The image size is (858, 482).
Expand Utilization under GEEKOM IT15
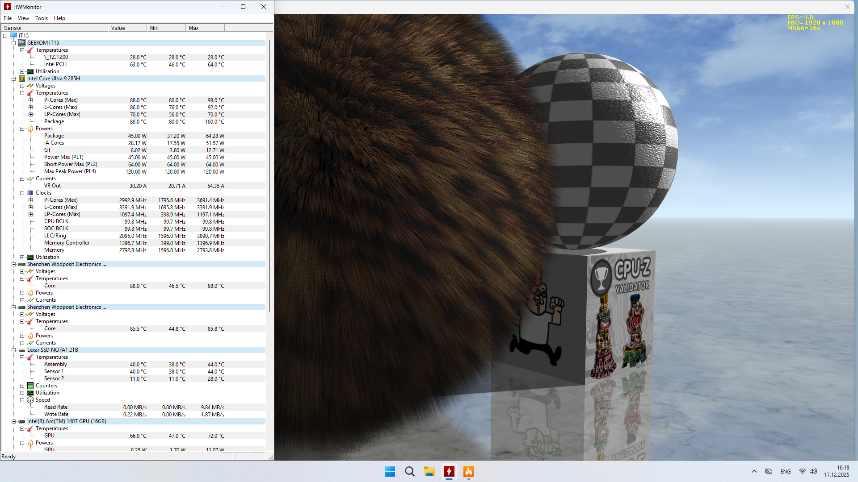click(22, 71)
